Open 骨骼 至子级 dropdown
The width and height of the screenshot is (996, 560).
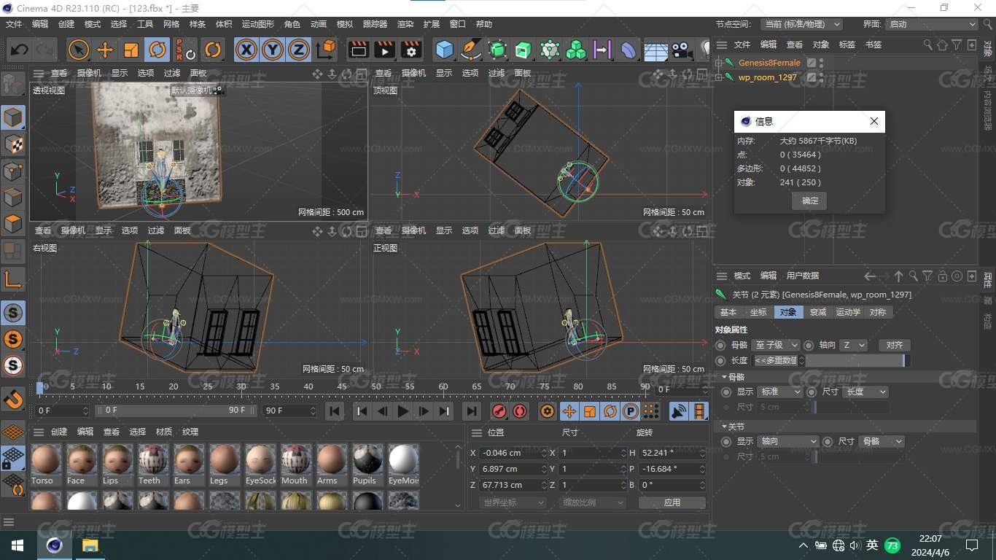(777, 345)
